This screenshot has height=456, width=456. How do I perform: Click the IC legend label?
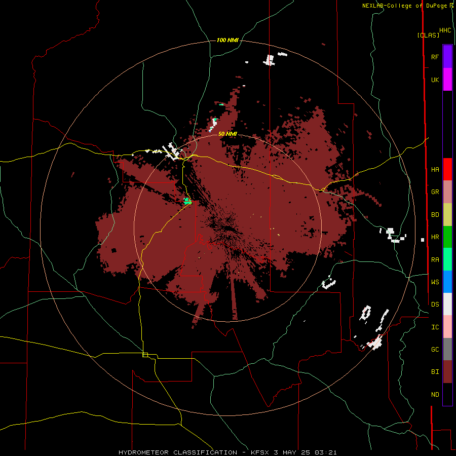(435, 327)
